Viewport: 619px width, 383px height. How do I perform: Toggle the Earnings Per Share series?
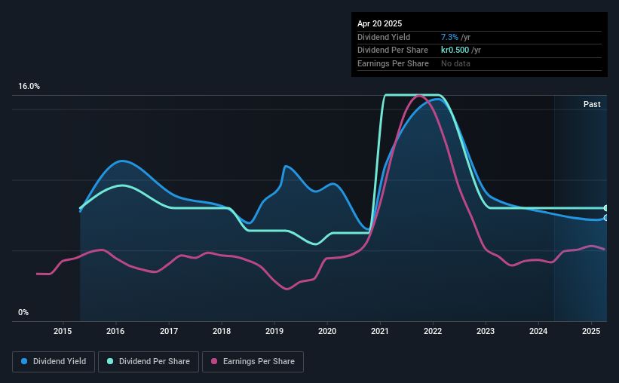pos(253,362)
